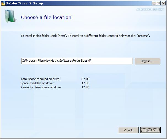Minimize the setup window
167x139 pixels.
(x=153, y=3)
